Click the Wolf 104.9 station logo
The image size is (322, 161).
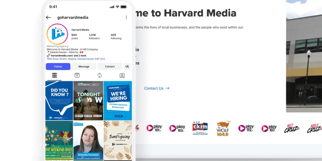tap(223, 128)
